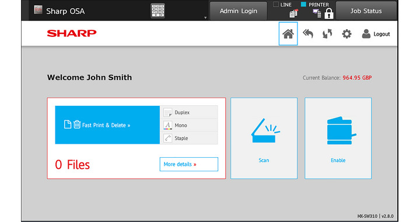Expand the small dropdown arrow beside Admin Login
Viewport: 420px width, 222px height.
pyautogui.click(x=205, y=18)
